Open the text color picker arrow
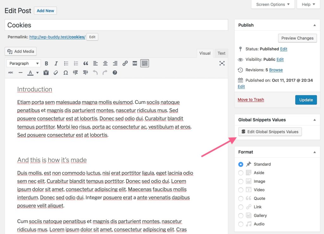 (37, 72)
